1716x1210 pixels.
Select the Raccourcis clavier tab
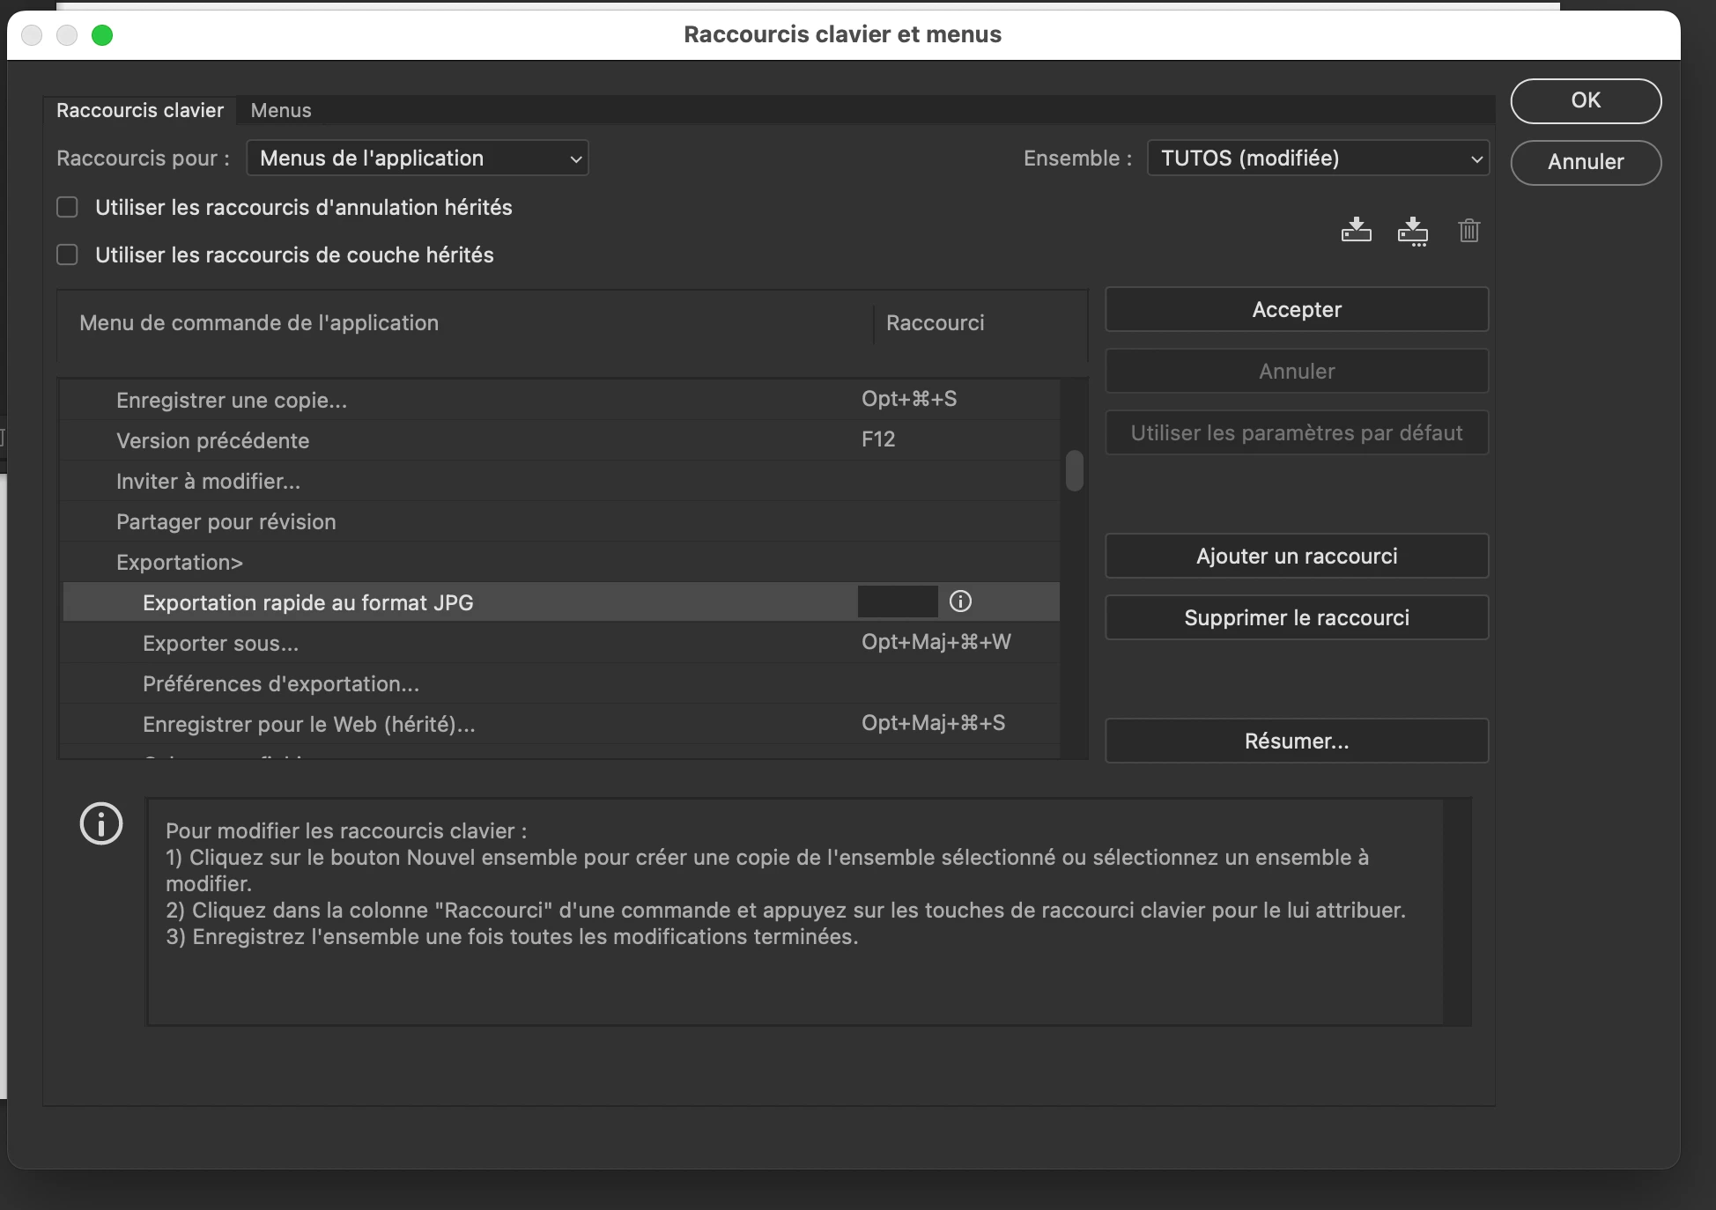tap(140, 110)
